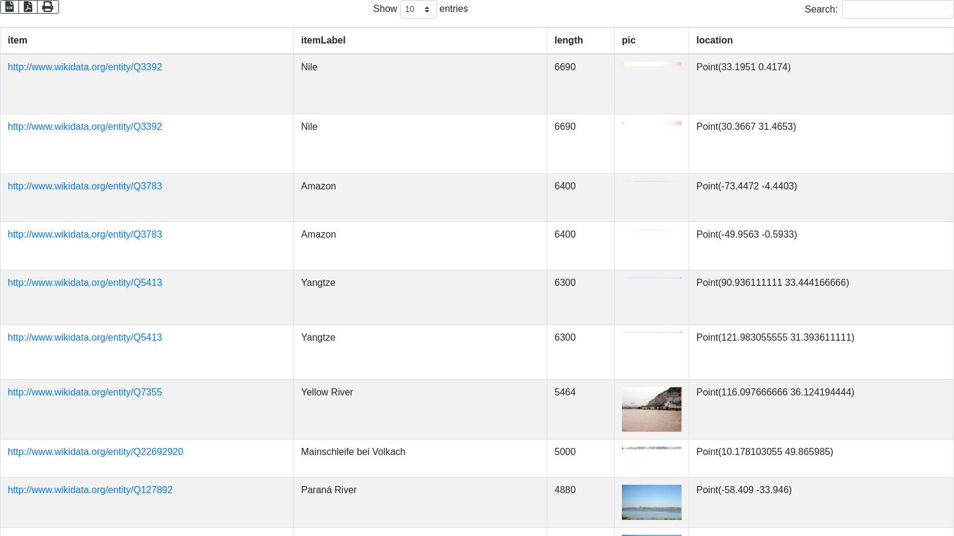
Task: Open the first Amazon Q3783 link
Action: click(85, 186)
